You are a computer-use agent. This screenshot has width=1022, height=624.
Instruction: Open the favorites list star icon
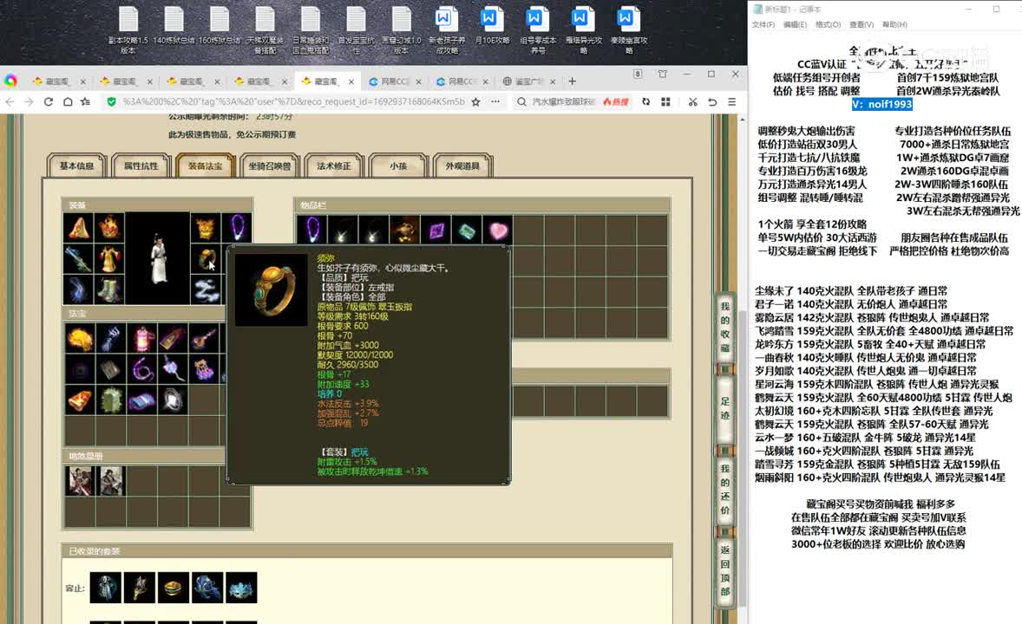point(85,101)
